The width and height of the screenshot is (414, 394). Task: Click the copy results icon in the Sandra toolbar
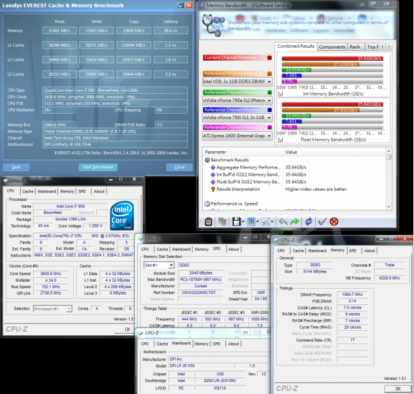(222, 222)
